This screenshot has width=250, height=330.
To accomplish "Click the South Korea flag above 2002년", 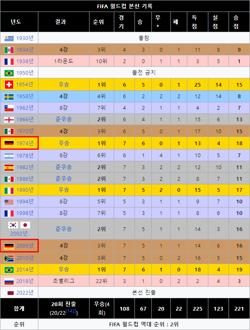I will tap(13, 225).
